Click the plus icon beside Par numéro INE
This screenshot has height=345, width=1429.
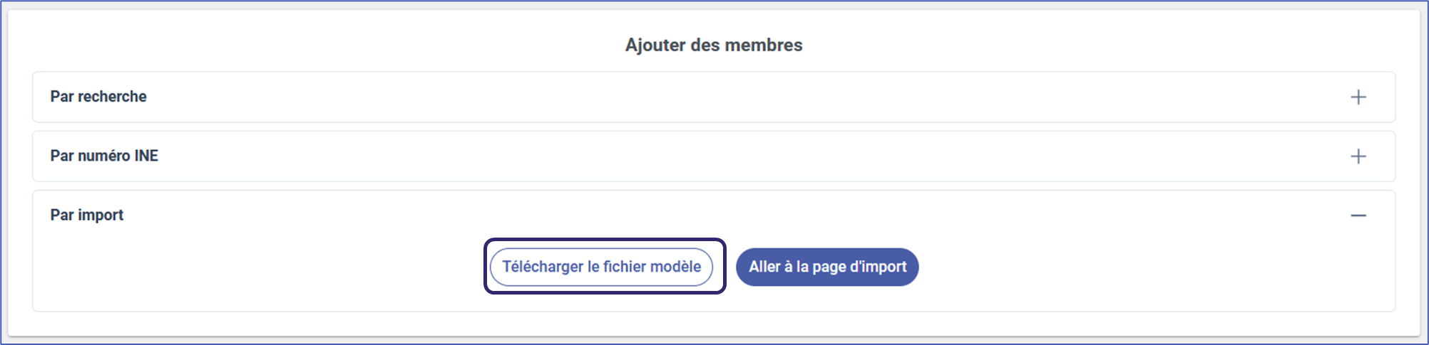tap(1358, 156)
